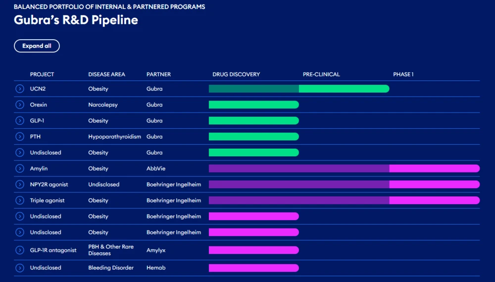Expand the GLP-1 obesity row chevron
This screenshot has height=282, width=495.
(x=20, y=120)
